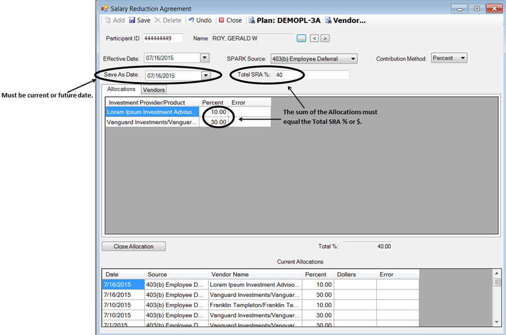
Task: Click the red Close toolbar icon
Action: pyautogui.click(x=222, y=20)
